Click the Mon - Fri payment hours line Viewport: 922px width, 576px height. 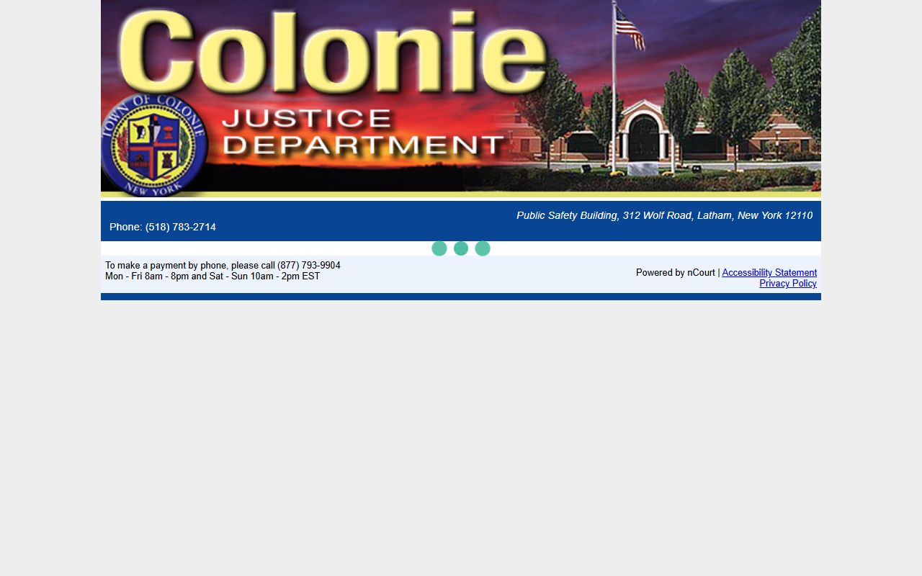(x=212, y=276)
